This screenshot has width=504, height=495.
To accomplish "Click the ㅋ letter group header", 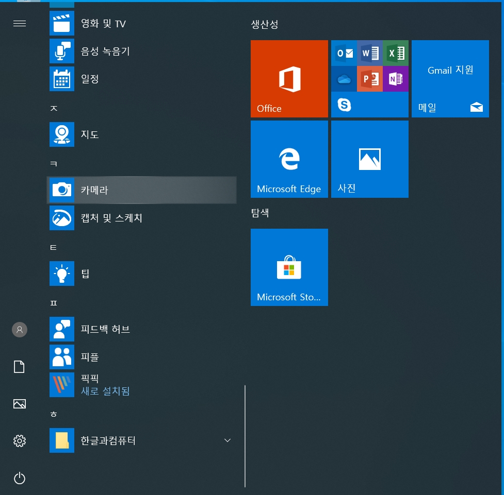I will (x=54, y=164).
